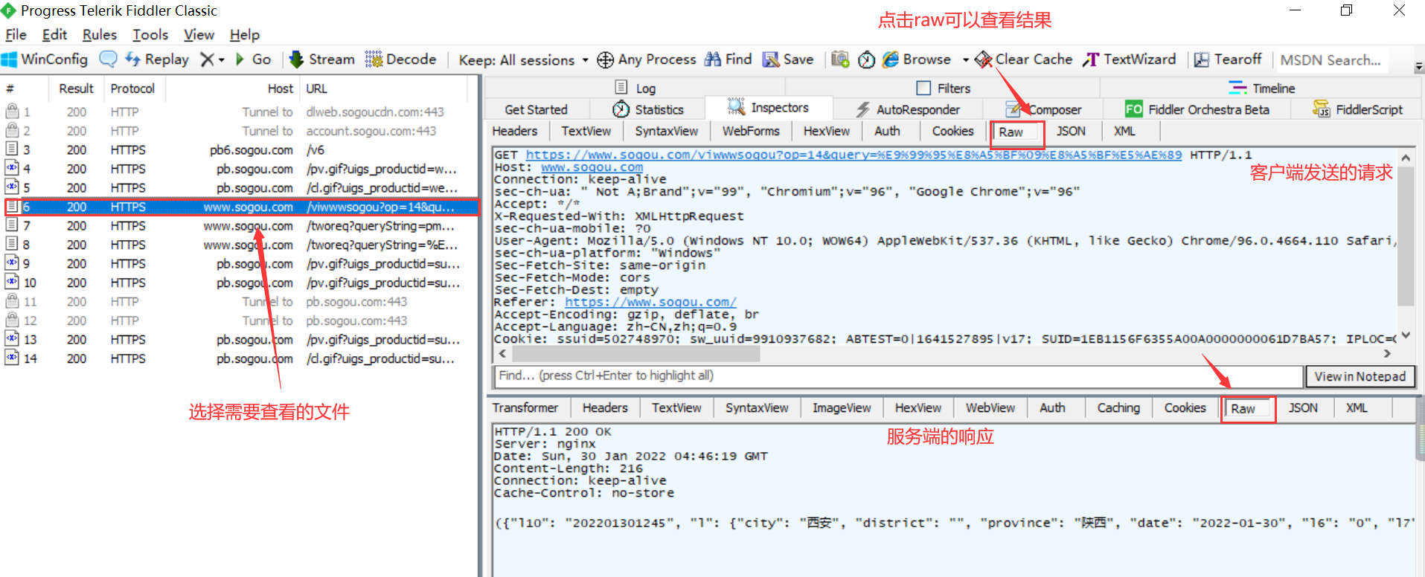Click the Replay toolbar button
The image size is (1425, 577).
tap(156, 59)
